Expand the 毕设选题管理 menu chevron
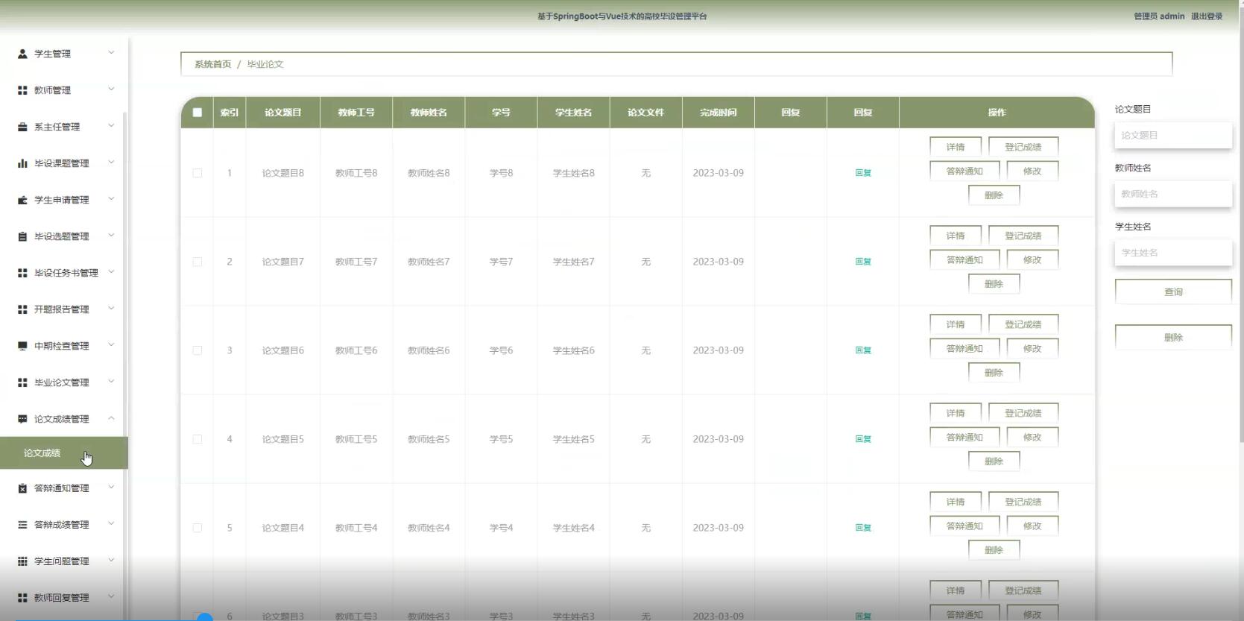1244x621 pixels. tap(111, 235)
